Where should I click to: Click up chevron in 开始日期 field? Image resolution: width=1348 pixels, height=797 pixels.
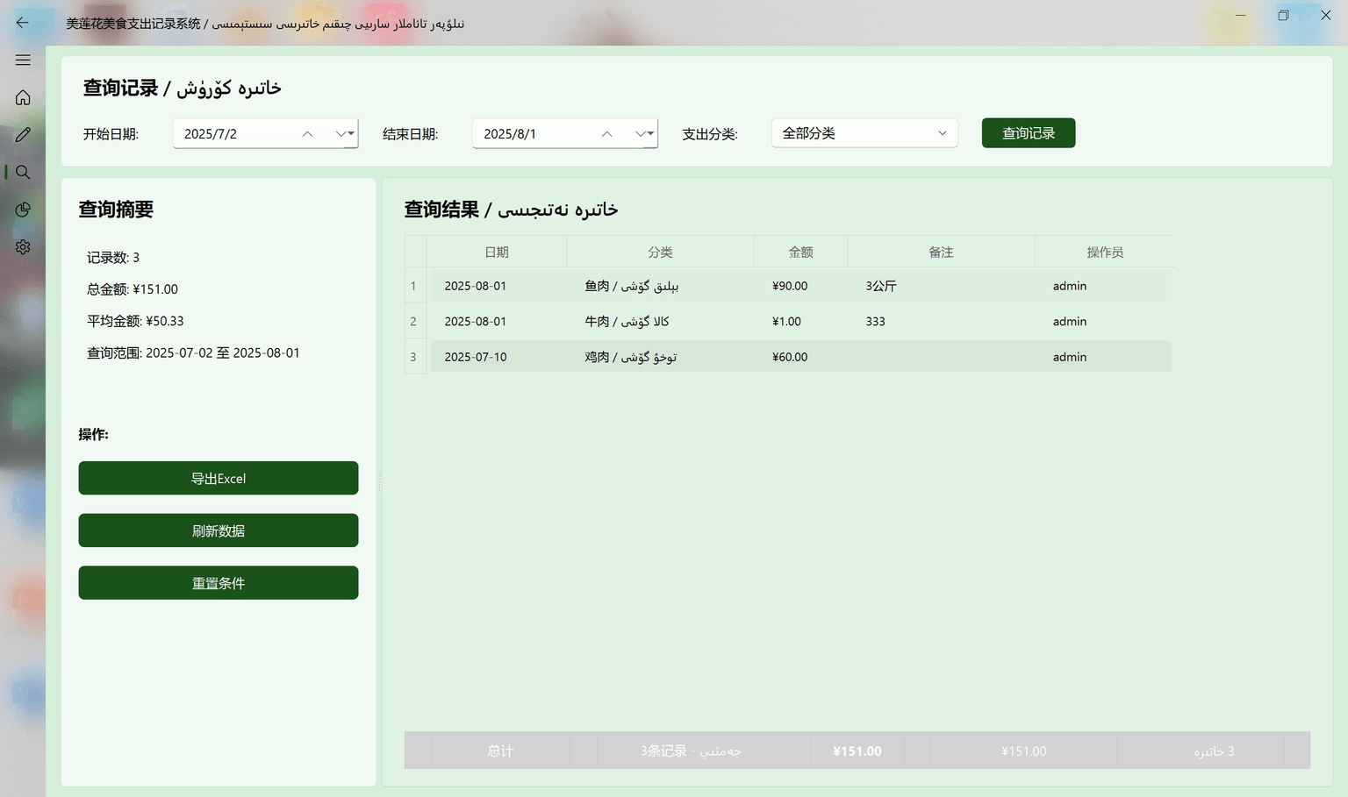click(307, 134)
